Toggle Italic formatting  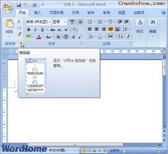(35, 30)
